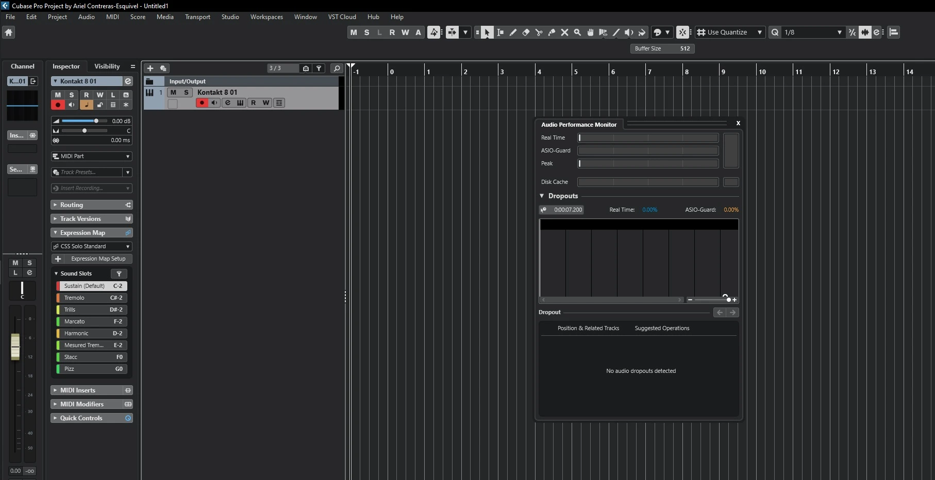Open track search magnifier in track list
Image resolution: width=935 pixels, height=480 pixels.
coord(337,68)
